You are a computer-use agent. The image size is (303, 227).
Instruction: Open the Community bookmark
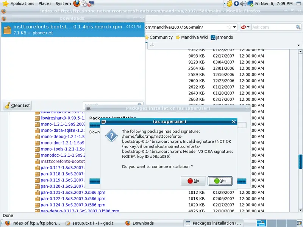tap(159, 37)
